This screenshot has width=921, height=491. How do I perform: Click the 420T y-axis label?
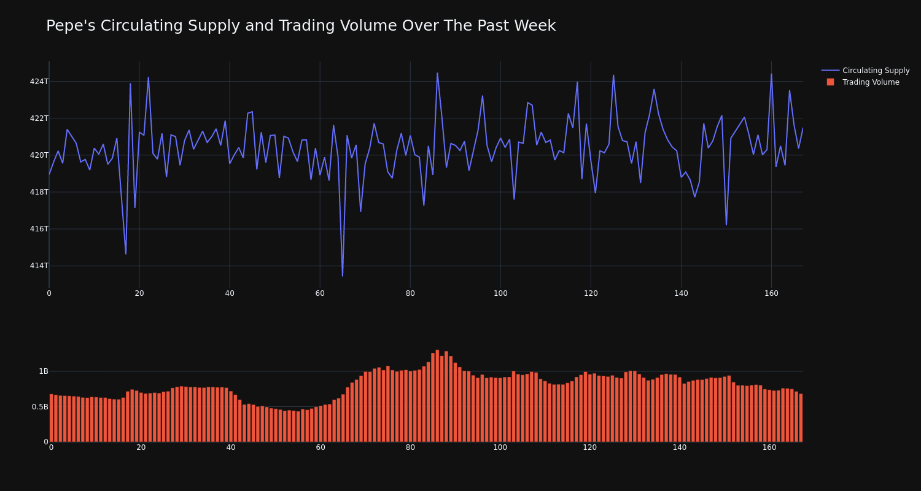[x=39, y=155]
